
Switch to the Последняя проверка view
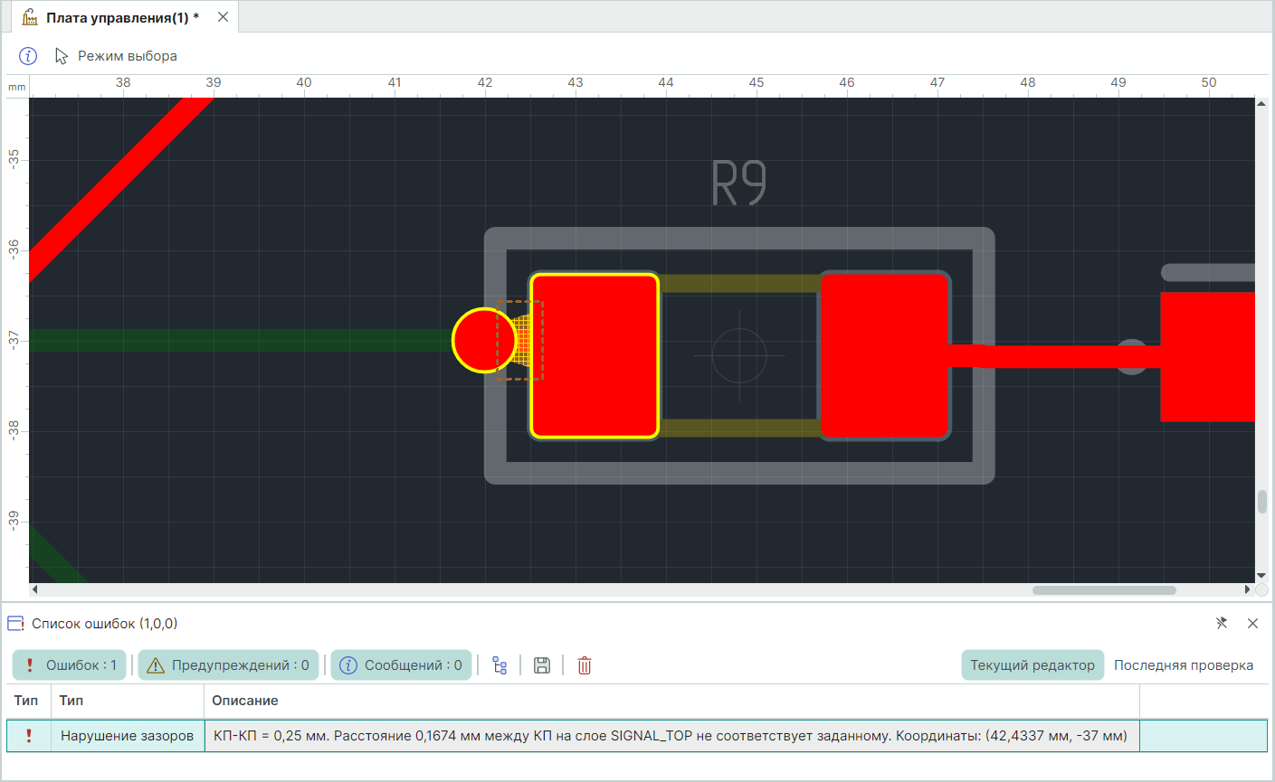pyautogui.click(x=1183, y=665)
